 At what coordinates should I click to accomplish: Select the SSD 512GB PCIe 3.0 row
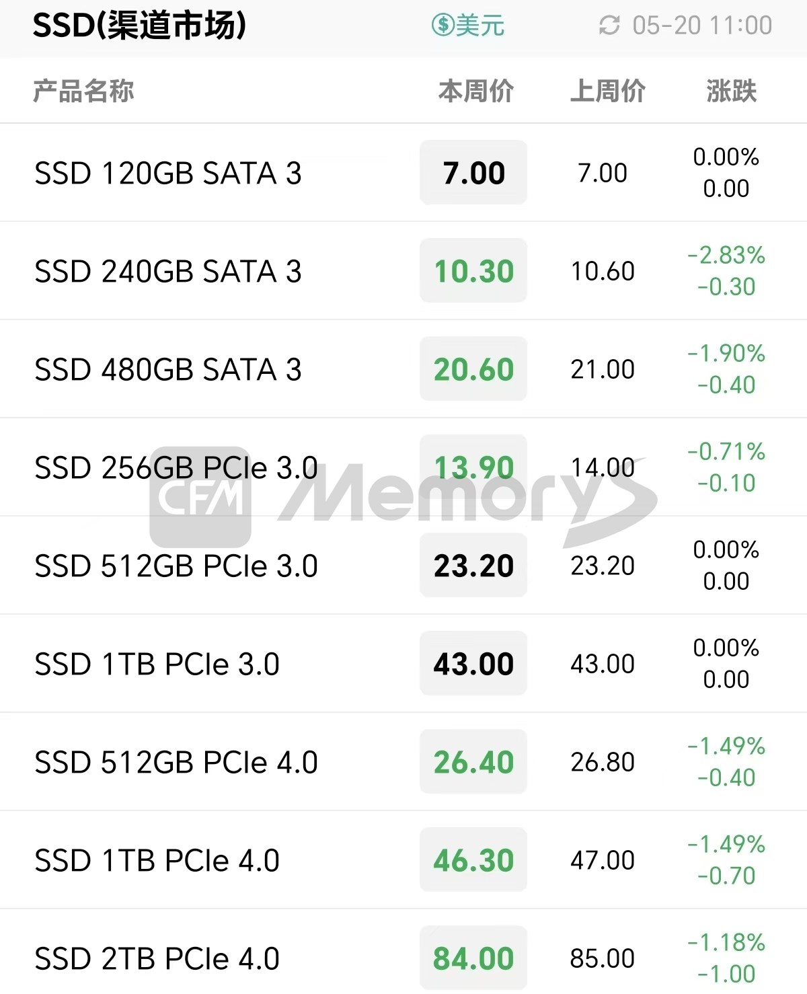coord(176,566)
